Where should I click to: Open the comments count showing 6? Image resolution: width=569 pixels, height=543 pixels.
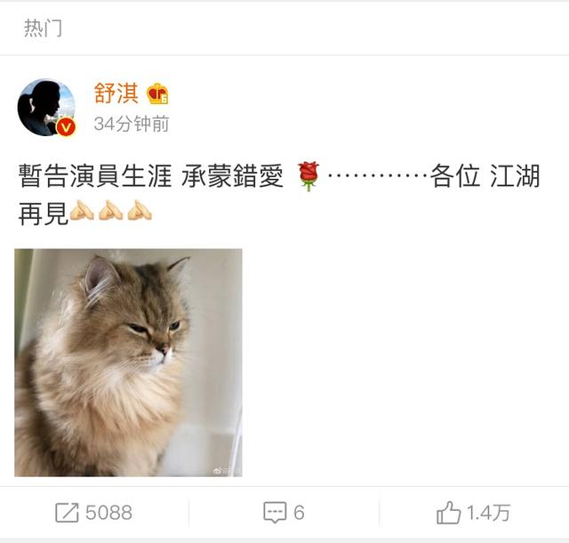(299, 513)
